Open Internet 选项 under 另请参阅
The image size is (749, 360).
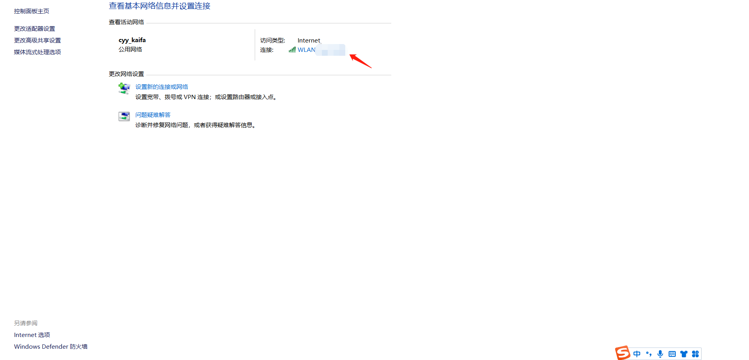point(32,335)
